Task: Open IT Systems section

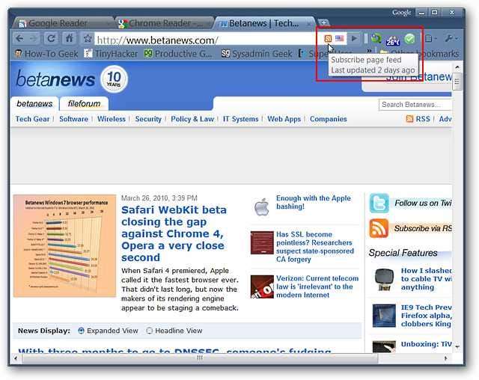Action: 241,119
